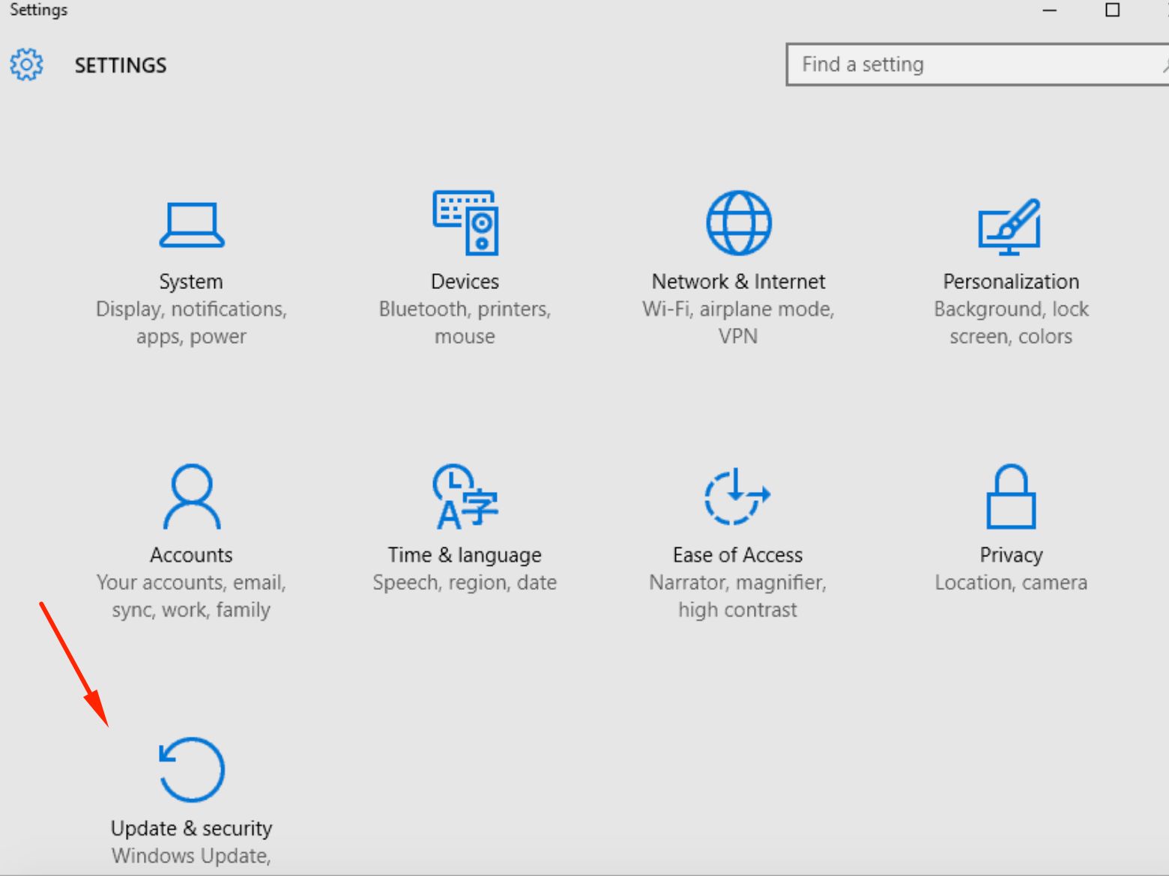Click the blue Settings gear icon

tap(26, 64)
